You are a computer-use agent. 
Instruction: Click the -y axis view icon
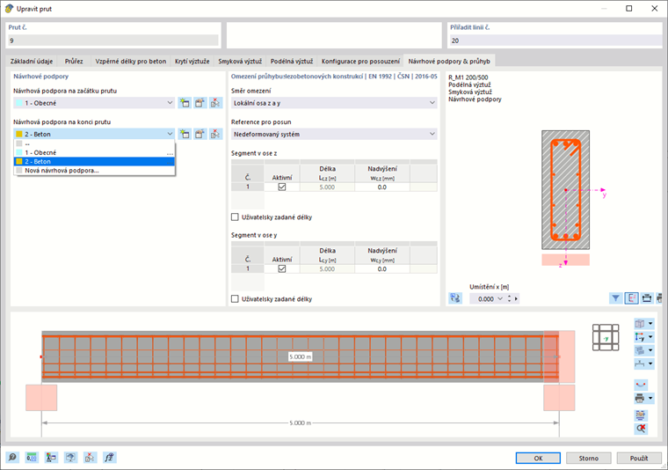(x=640, y=337)
